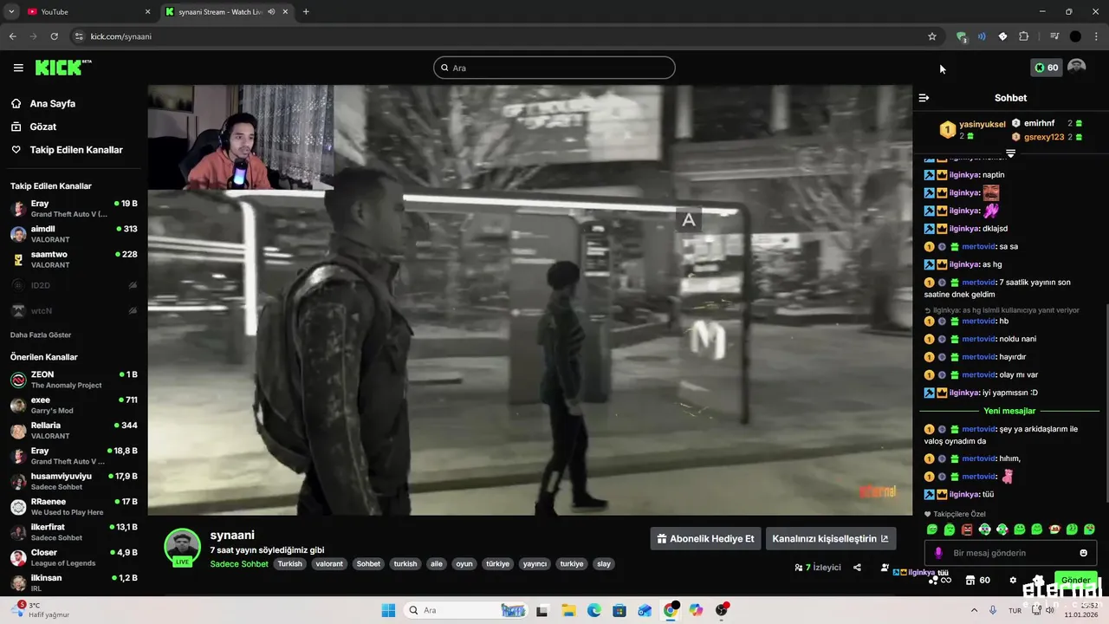The width and height of the screenshot is (1109, 624).
Task: Click Abonelik Hediye Et button
Action: pos(705,538)
